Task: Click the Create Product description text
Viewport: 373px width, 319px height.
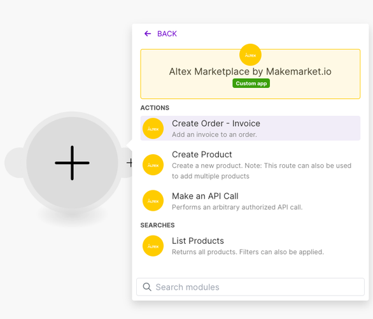Action: pyautogui.click(x=262, y=171)
